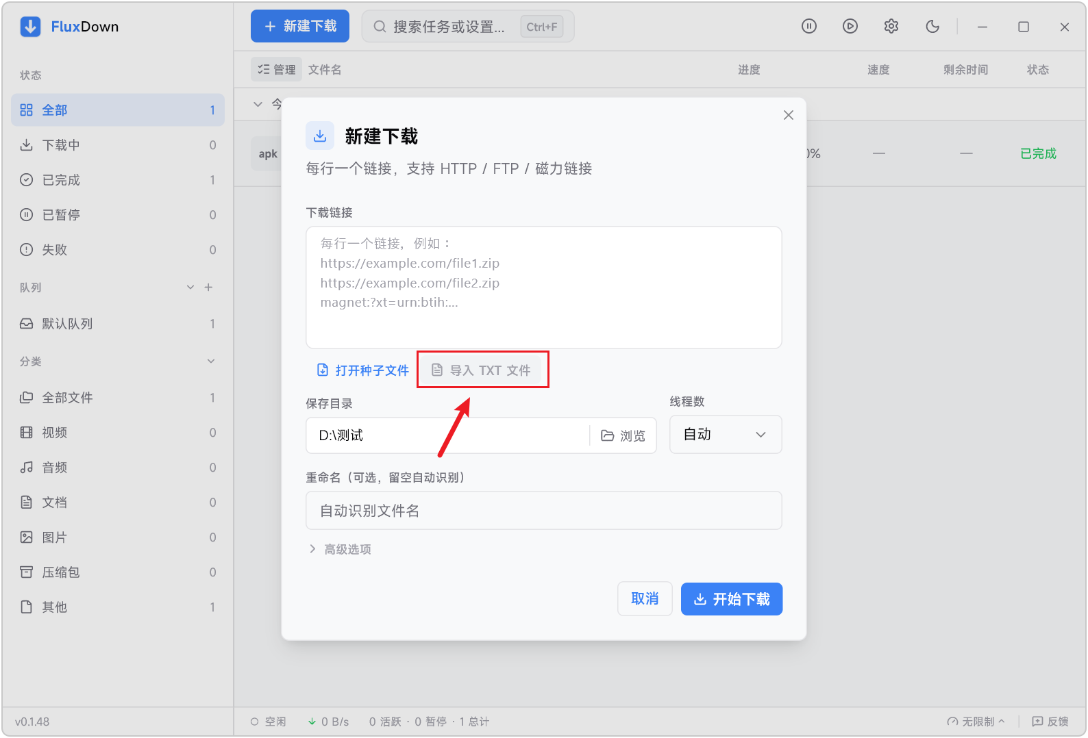This screenshot has width=1088, height=738.
Task: Click the 状态 column header in the task list
Action: point(1038,70)
